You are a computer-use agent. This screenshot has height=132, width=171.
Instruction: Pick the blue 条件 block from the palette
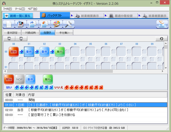click(30, 79)
